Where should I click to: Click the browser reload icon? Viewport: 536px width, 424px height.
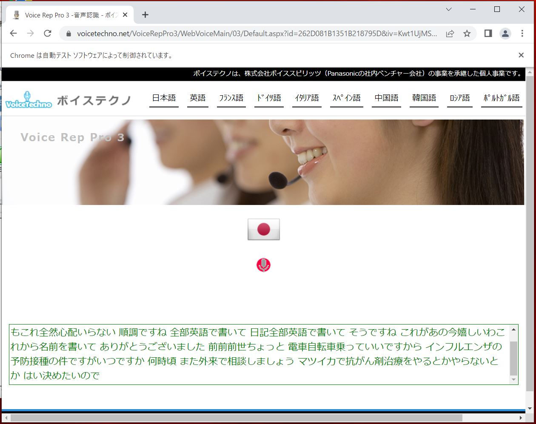click(x=48, y=33)
